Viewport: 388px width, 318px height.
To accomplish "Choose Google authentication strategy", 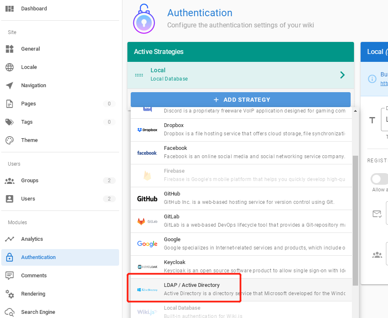I will click(241, 244).
